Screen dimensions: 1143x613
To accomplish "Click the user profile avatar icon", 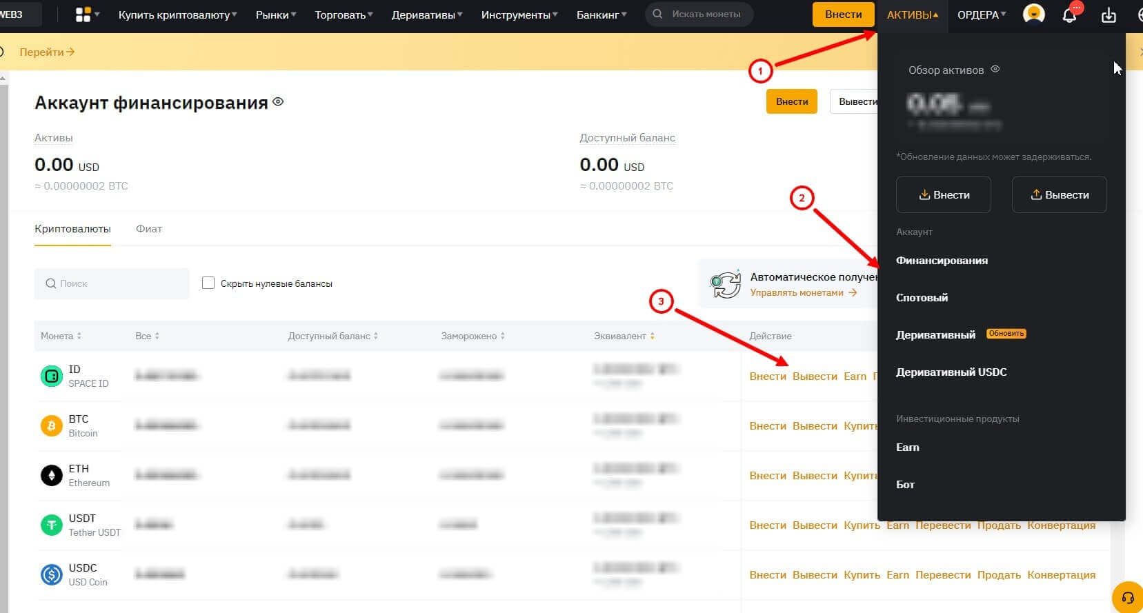I will point(1033,14).
